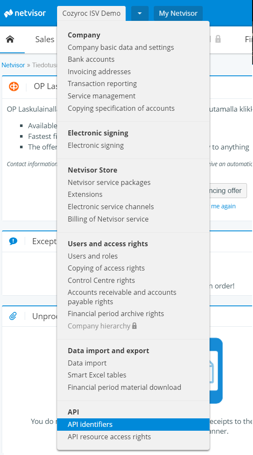Collapse the Cozyroc ISV Demo menu

(x=92, y=13)
